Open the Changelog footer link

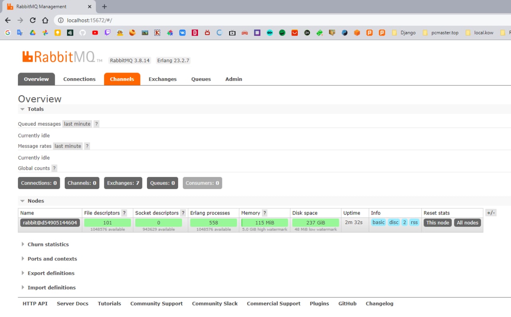tap(380, 303)
